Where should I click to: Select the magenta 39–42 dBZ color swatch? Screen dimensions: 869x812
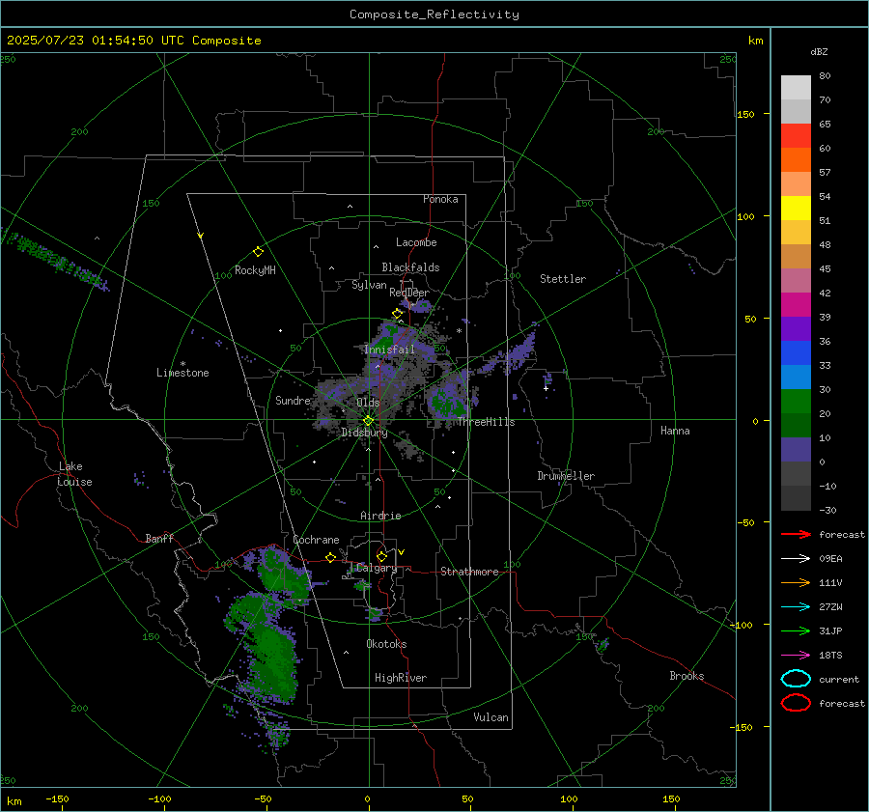coord(796,305)
